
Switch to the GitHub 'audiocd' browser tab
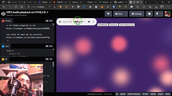121,2
